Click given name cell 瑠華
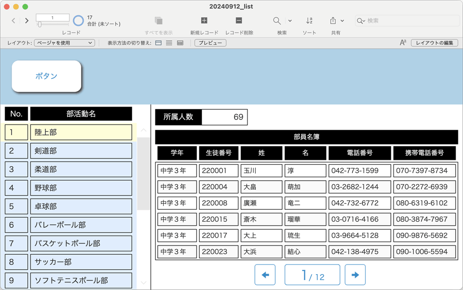This screenshot has height=290, width=463. (x=305, y=219)
